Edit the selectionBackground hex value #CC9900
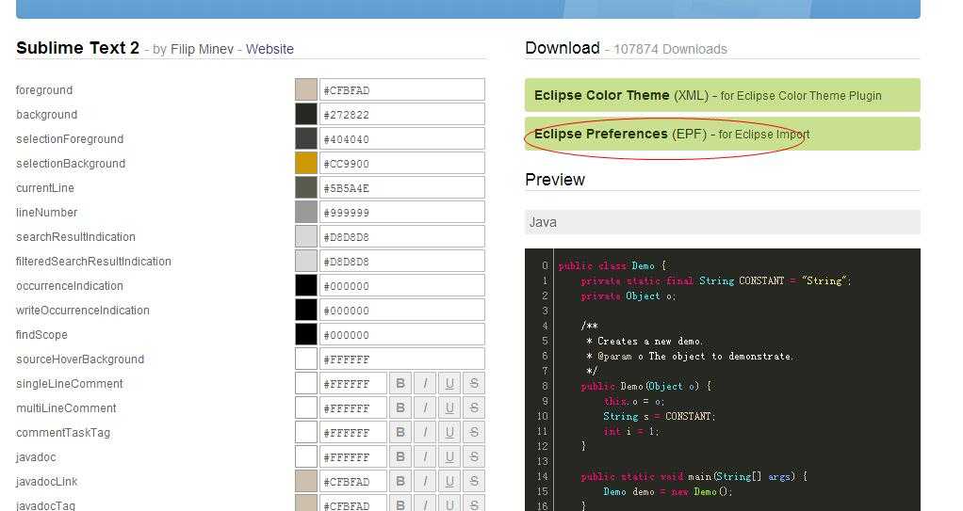 coord(402,163)
